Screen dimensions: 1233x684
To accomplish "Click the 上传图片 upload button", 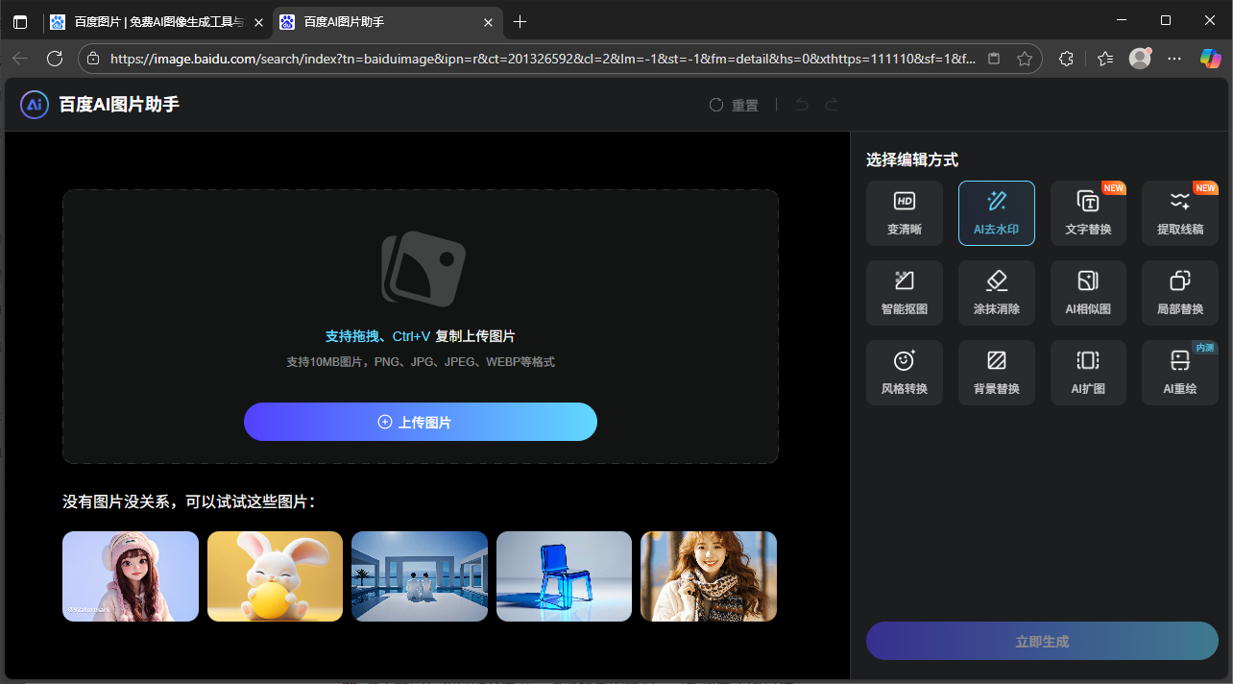I will (x=420, y=422).
